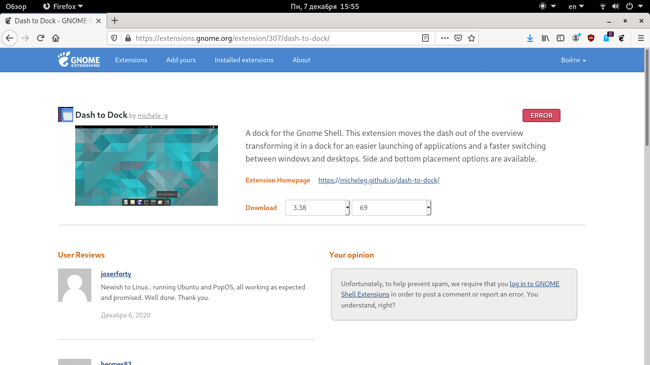Open joserforty user profile link
This screenshot has height=365, width=650.
coord(116,274)
